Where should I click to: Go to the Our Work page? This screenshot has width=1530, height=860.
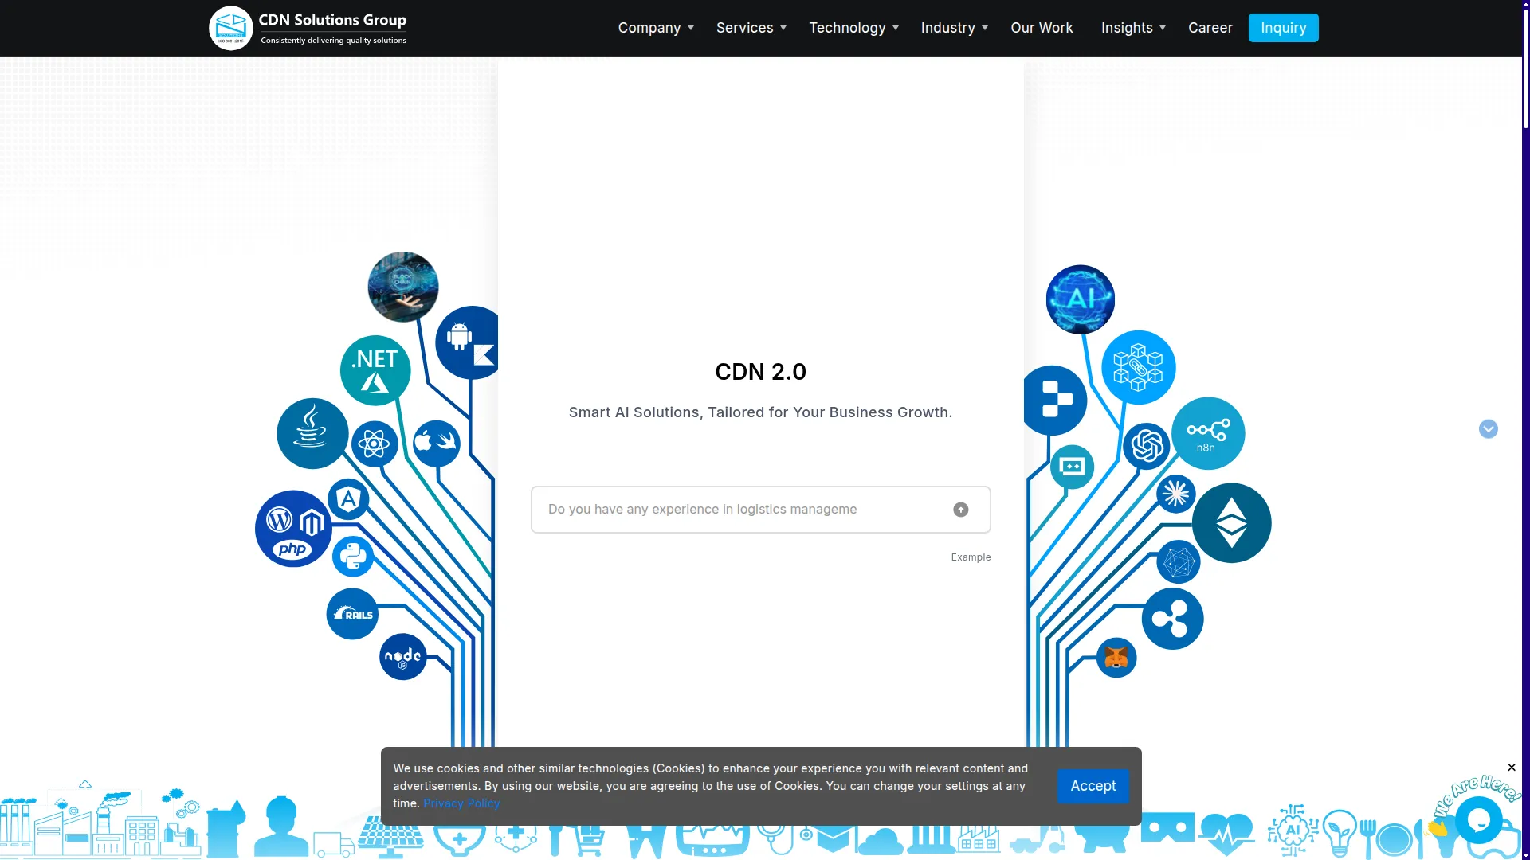tap(1042, 28)
